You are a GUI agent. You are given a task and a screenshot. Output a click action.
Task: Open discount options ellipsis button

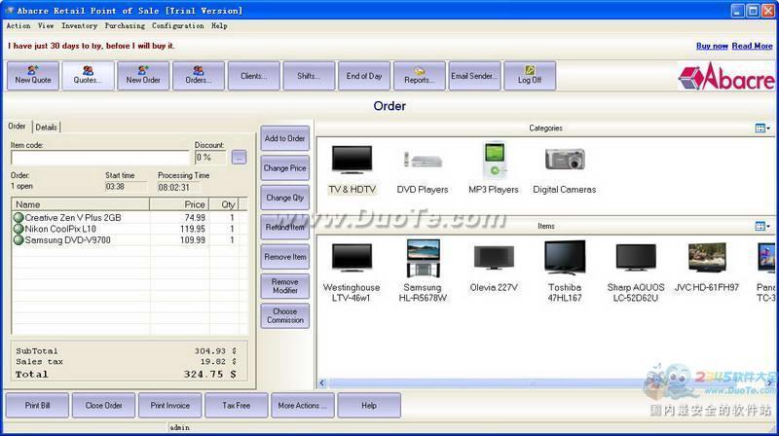(x=239, y=158)
